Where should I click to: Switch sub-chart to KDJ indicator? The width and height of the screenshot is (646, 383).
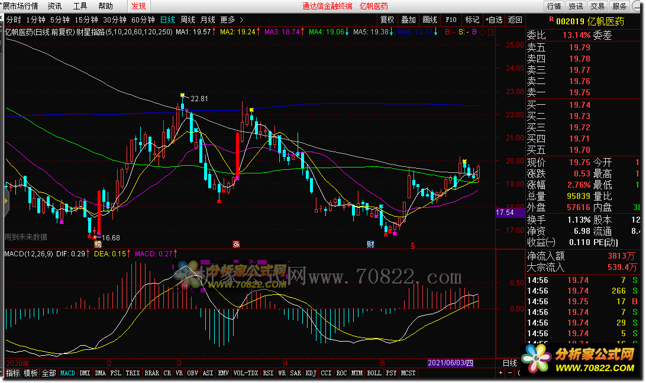coord(311,373)
